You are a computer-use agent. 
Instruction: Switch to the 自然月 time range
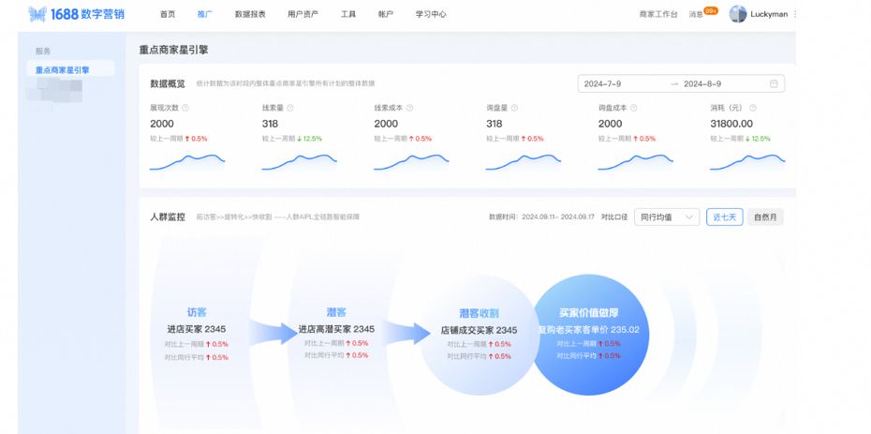[765, 217]
